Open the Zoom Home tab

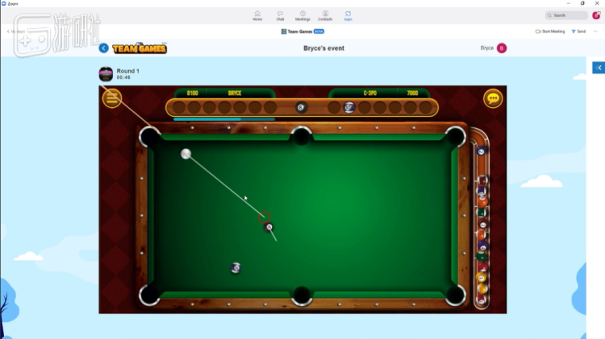[x=257, y=16]
